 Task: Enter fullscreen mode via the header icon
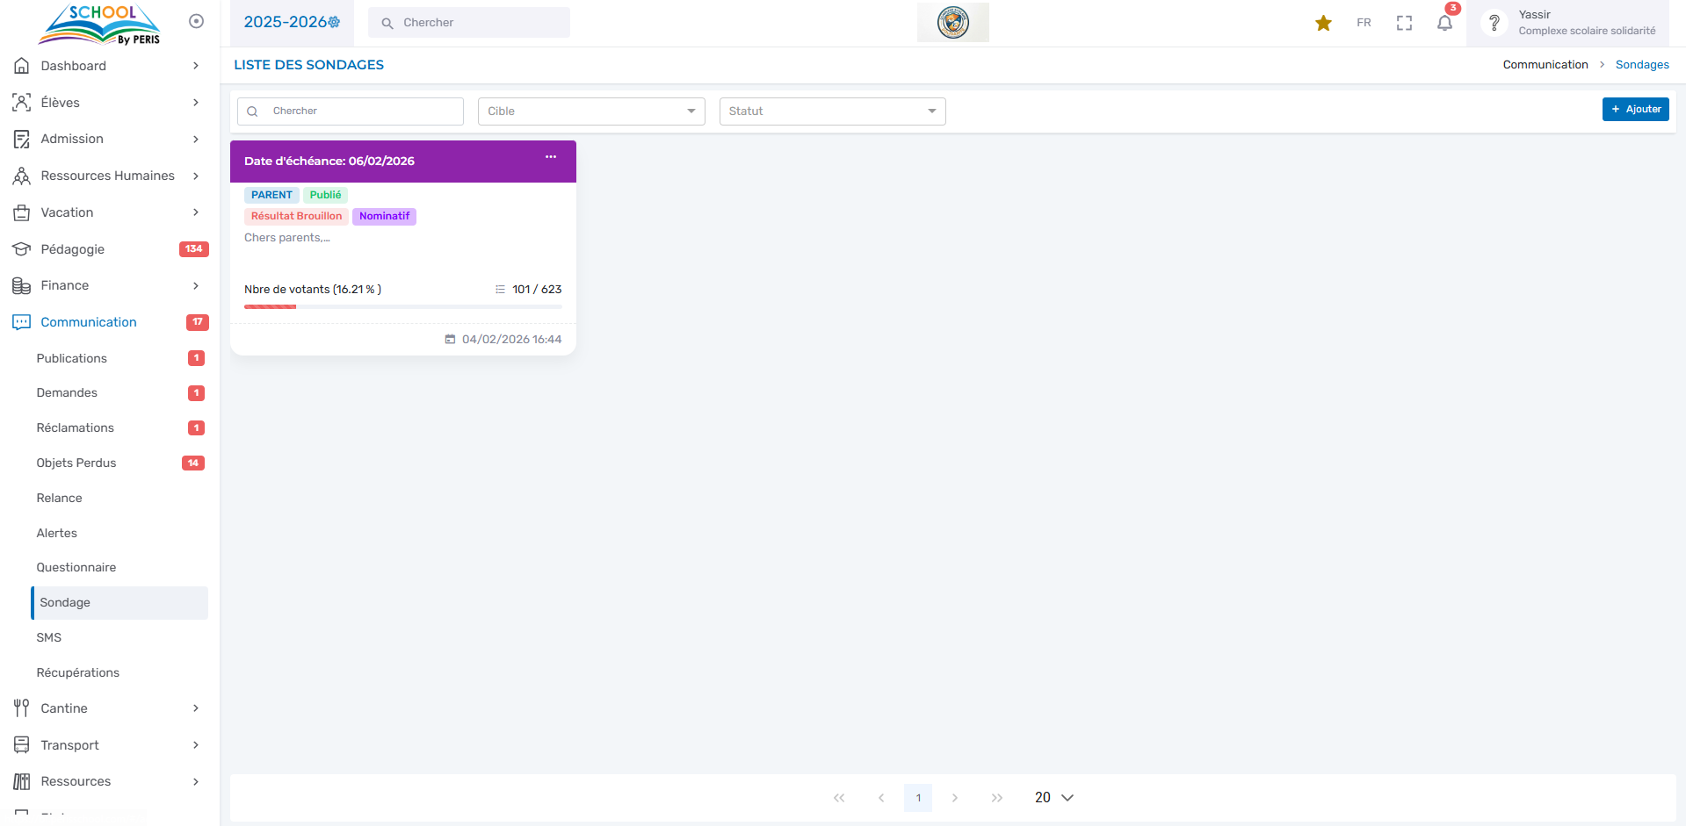(1404, 23)
